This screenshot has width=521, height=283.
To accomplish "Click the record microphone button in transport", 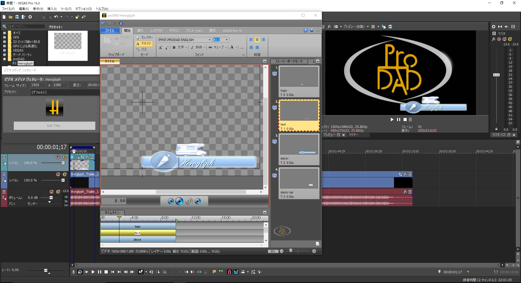I will (x=74, y=272).
